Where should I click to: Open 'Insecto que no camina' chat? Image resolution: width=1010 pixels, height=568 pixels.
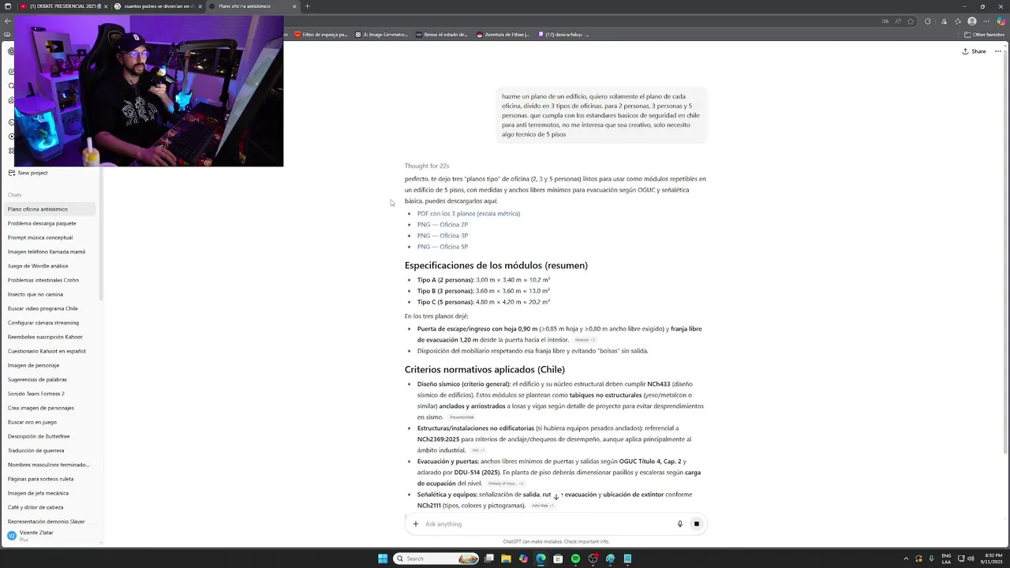50,294
